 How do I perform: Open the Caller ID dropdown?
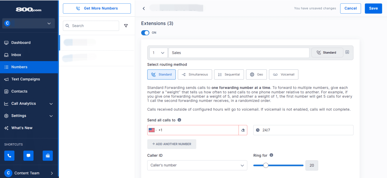tap(197, 165)
